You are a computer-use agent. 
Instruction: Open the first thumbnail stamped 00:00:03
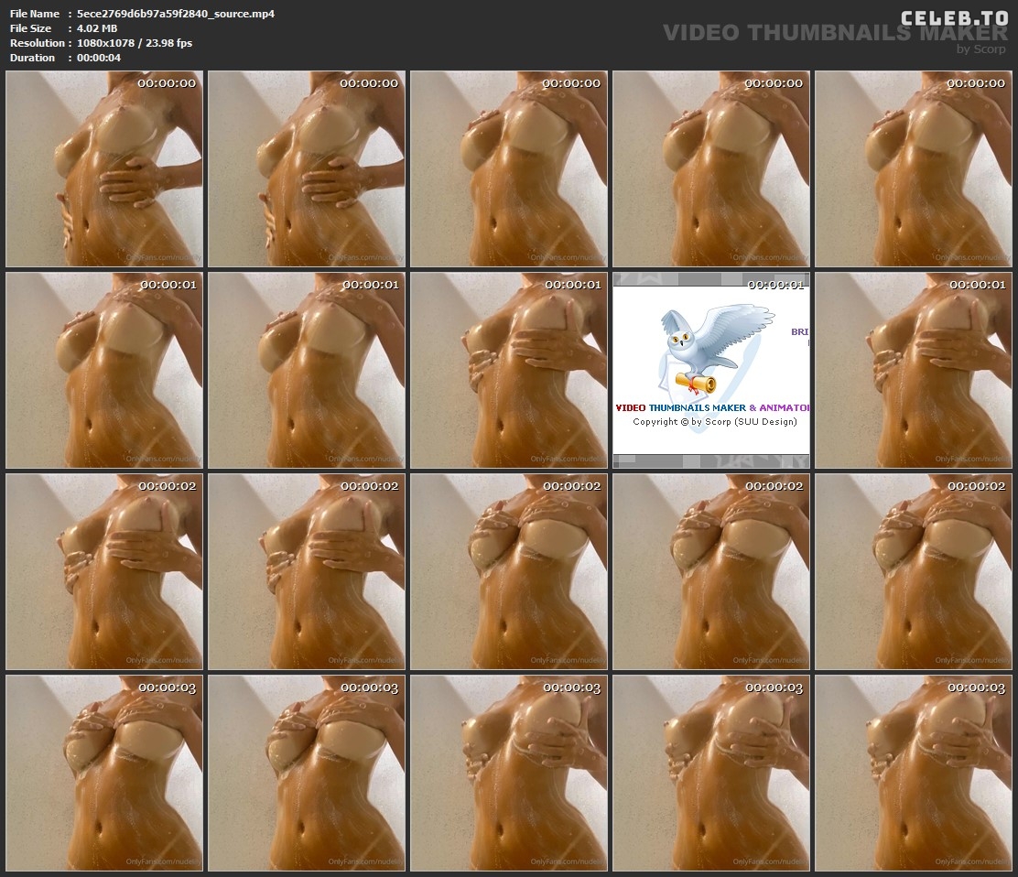pyautogui.click(x=104, y=774)
